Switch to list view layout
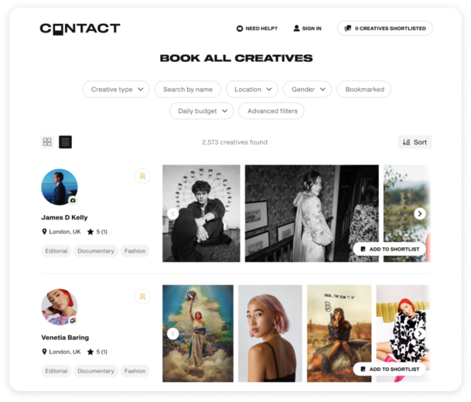 pyautogui.click(x=65, y=142)
